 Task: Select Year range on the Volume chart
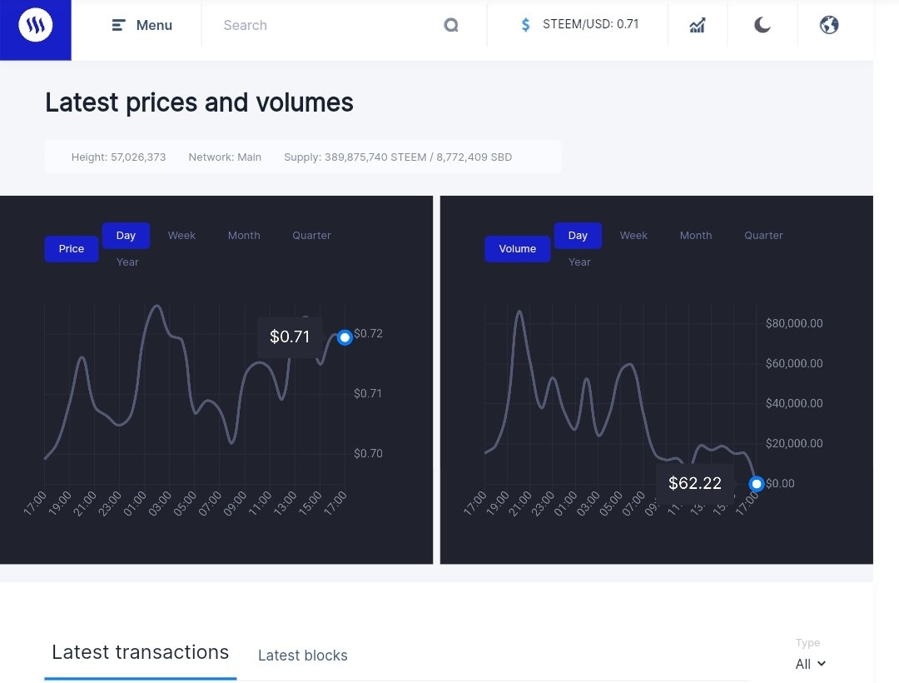(x=579, y=262)
